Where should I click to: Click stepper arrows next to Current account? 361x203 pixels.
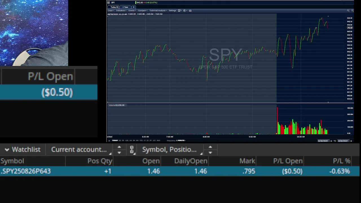point(119,150)
